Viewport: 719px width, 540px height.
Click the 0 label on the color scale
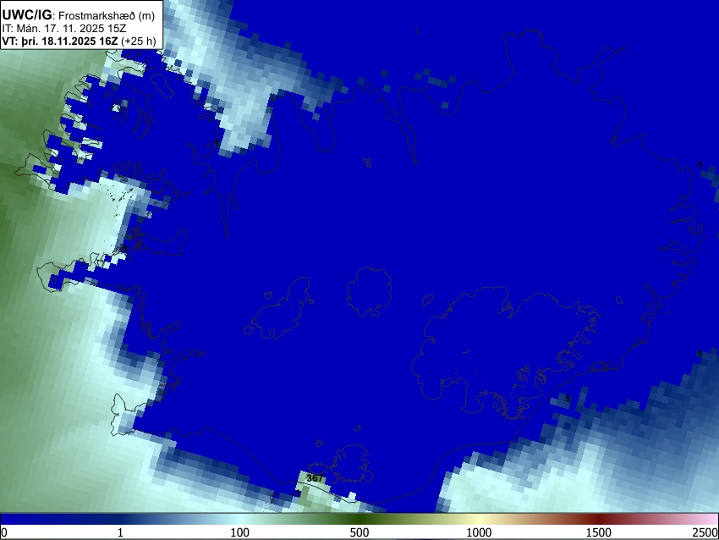(x=4, y=532)
